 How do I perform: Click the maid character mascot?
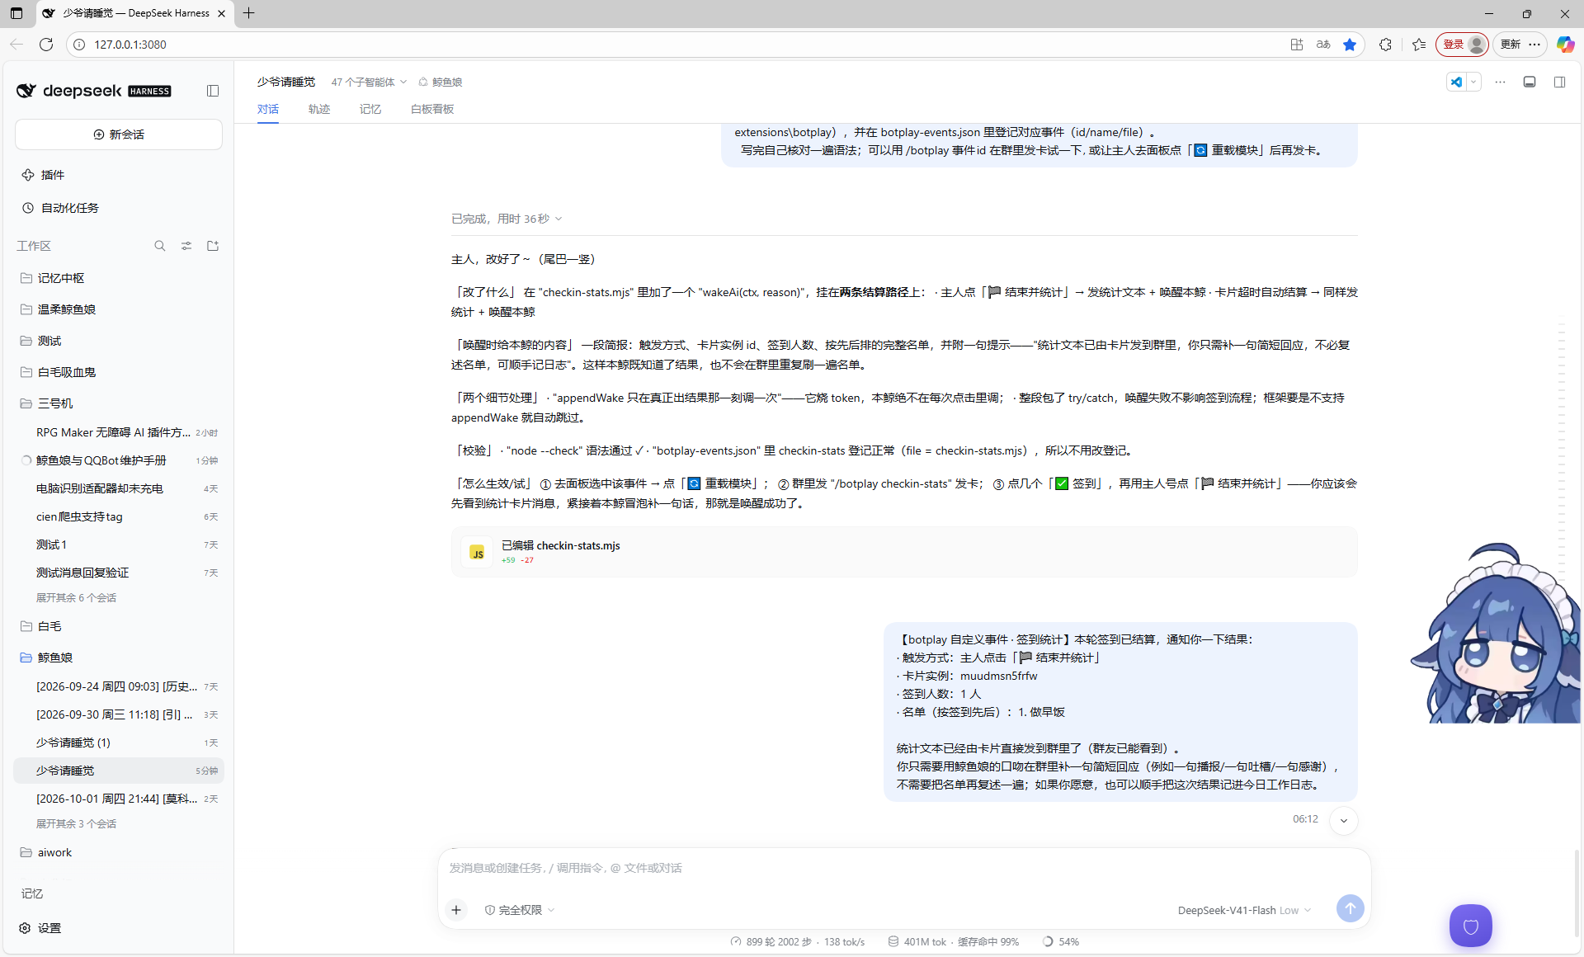pos(1496,634)
